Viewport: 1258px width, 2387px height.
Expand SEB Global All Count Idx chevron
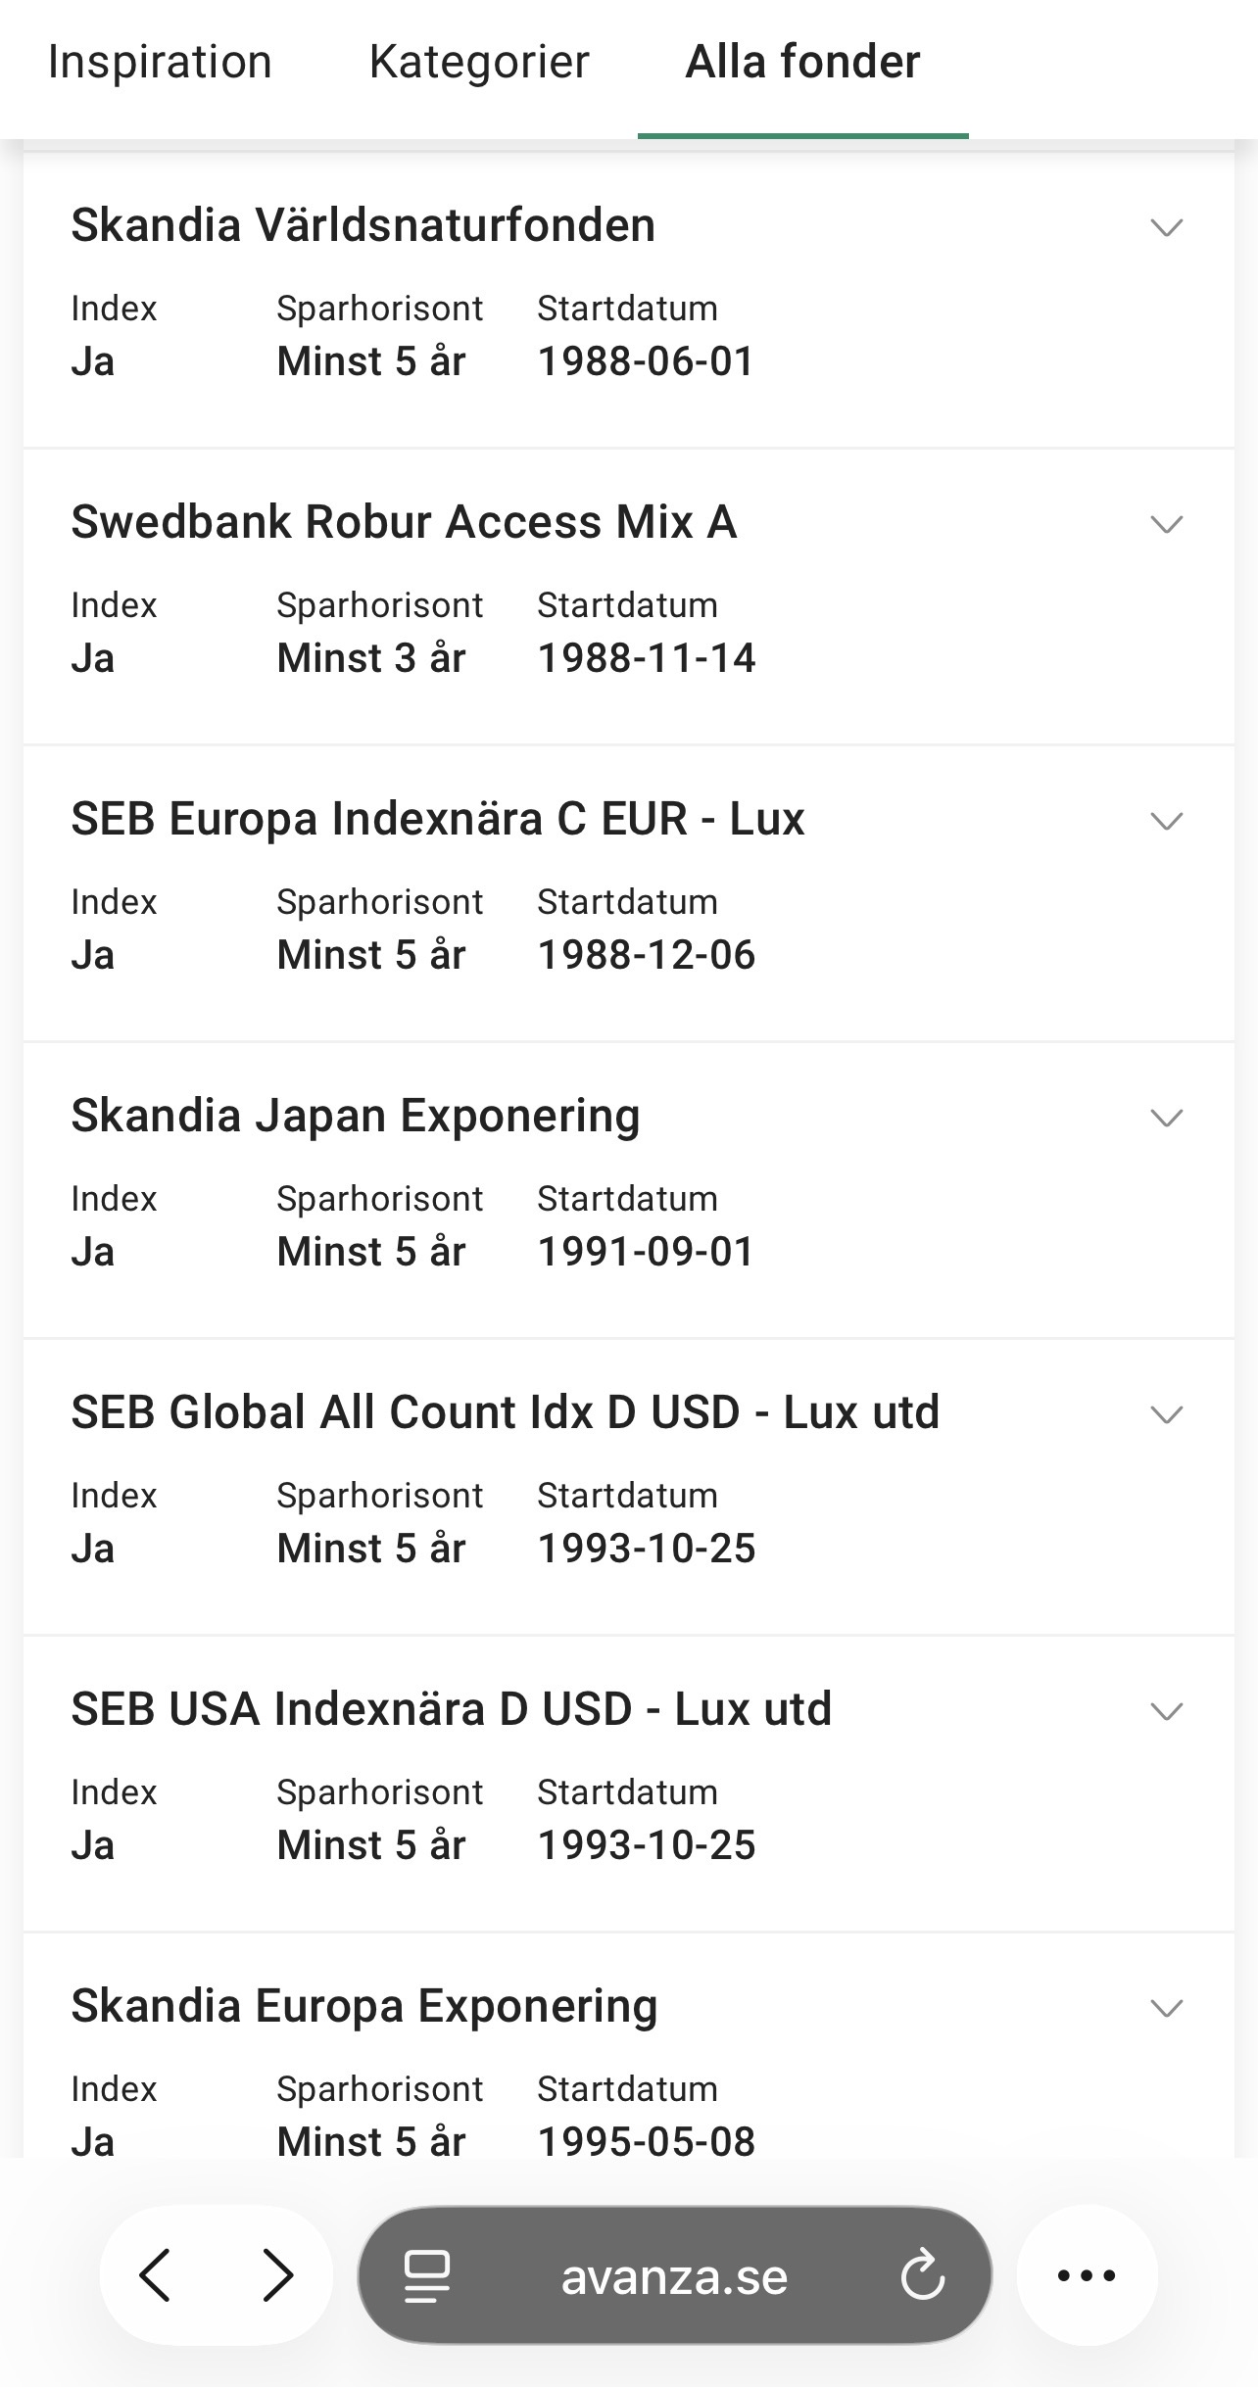tap(1166, 1414)
